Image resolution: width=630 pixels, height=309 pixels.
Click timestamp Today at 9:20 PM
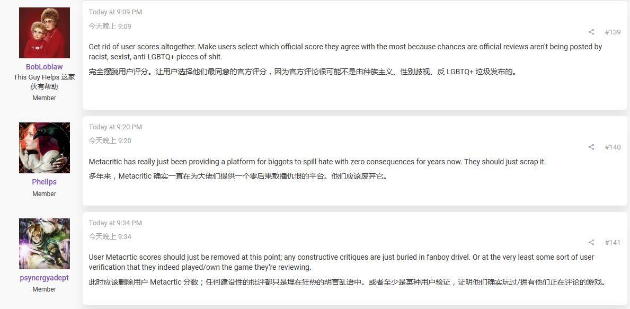pyautogui.click(x=116, y=127)
